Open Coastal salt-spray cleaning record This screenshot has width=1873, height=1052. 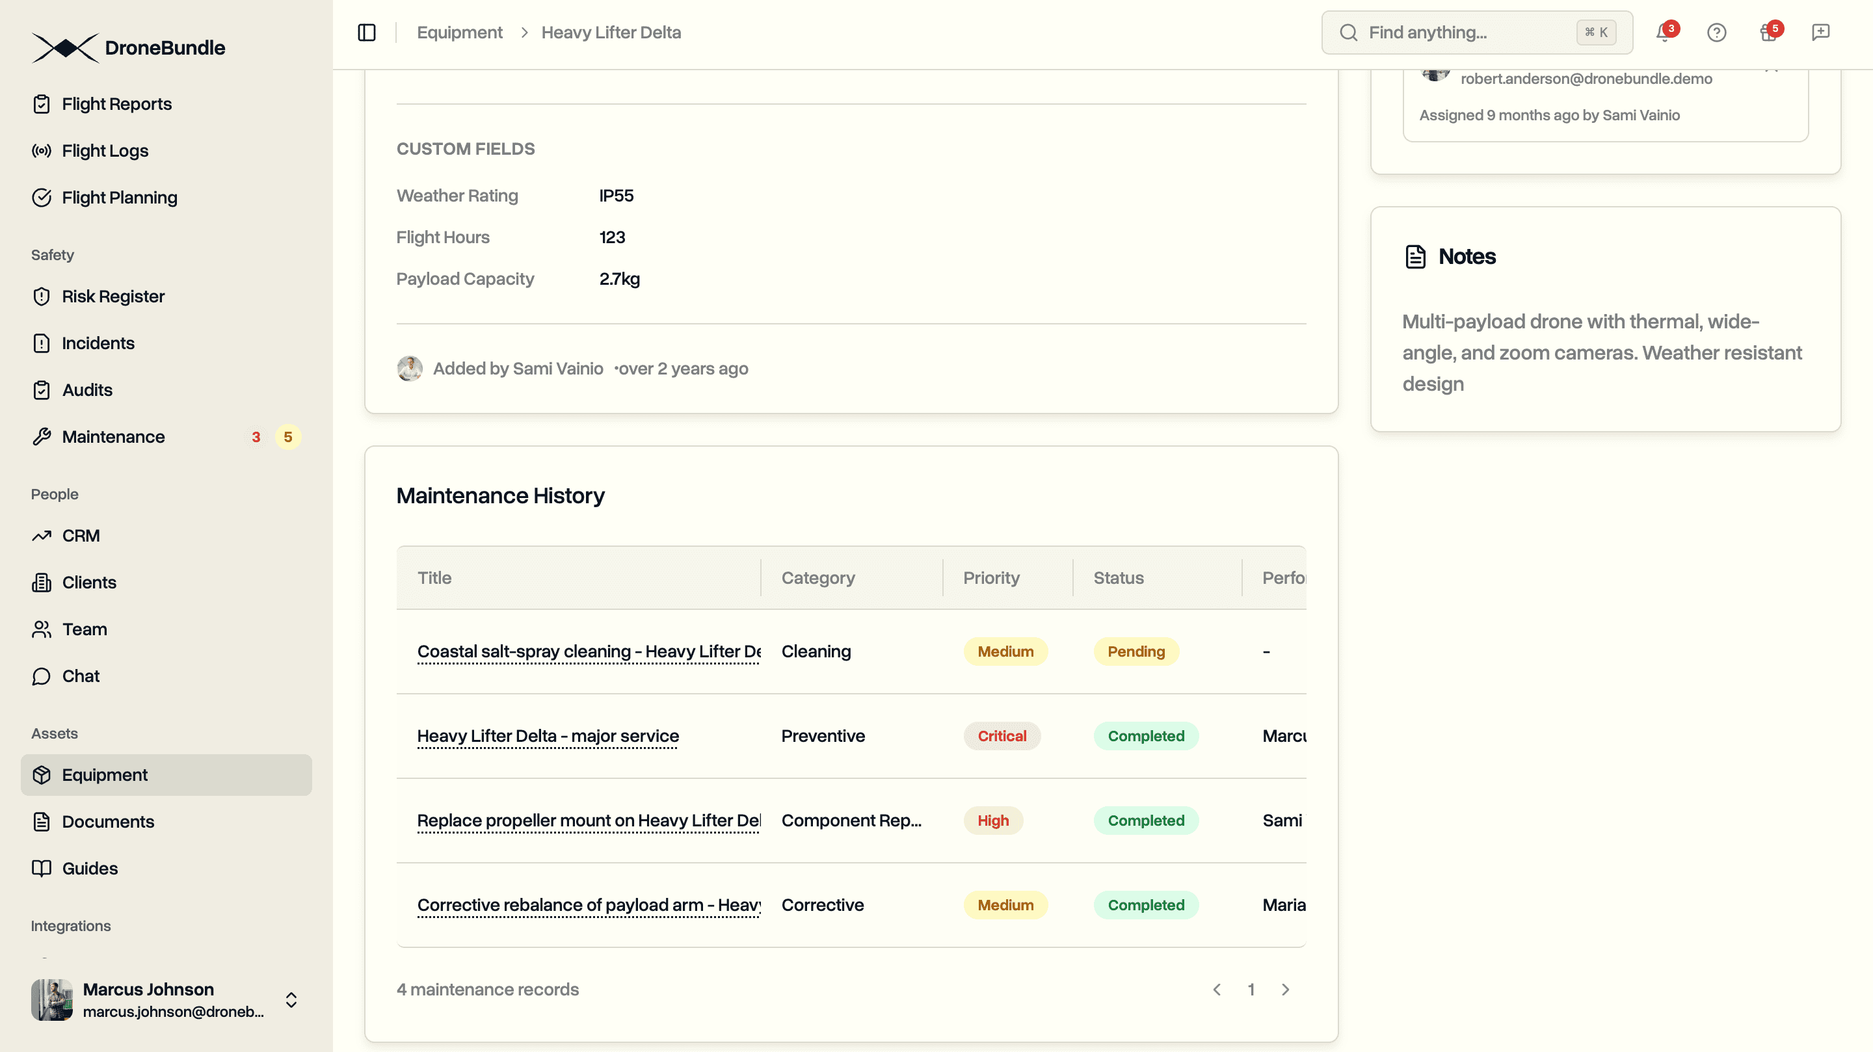(x=589, y=651)
